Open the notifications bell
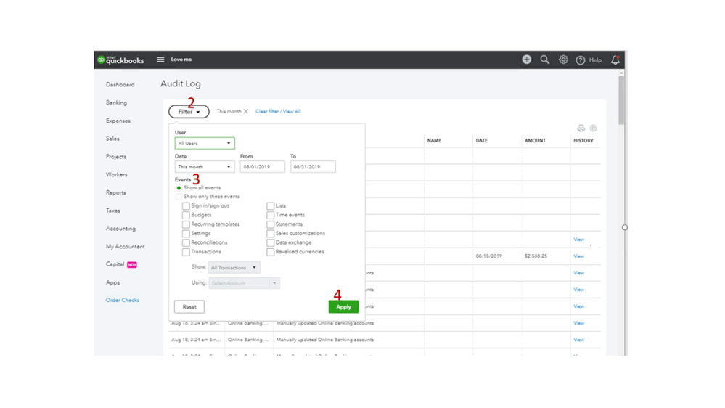The height and width of the screenshot is (408, 725). click(615, 60)
